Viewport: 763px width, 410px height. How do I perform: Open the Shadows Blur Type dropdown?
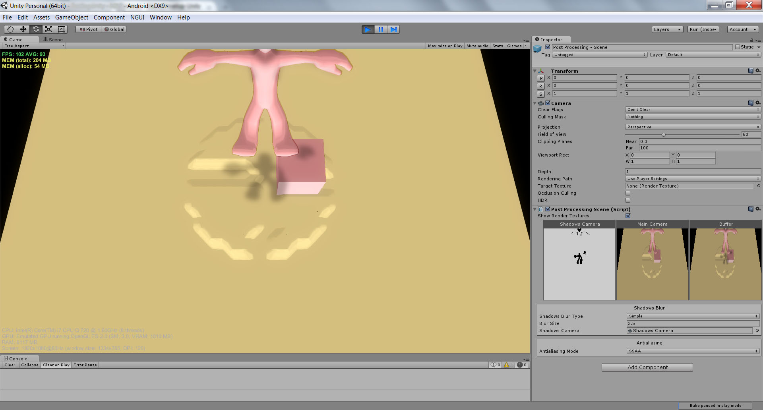tap(692, 316)
